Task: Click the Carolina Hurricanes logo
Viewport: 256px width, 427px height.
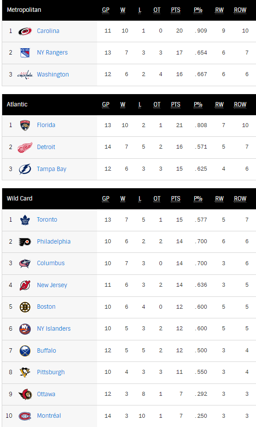Action: pos(25,31)
